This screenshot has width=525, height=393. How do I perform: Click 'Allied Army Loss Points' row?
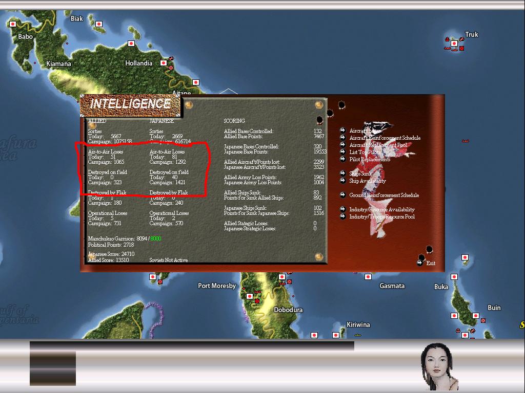pos(274,177)
